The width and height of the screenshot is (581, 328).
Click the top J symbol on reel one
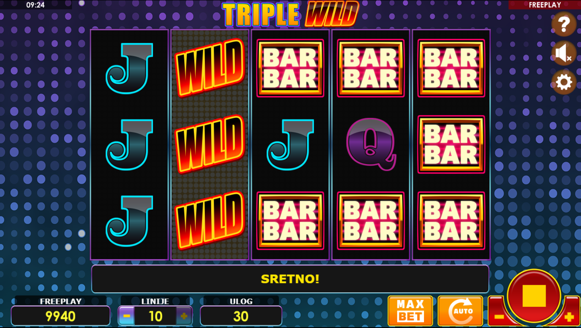coord(129,68)
